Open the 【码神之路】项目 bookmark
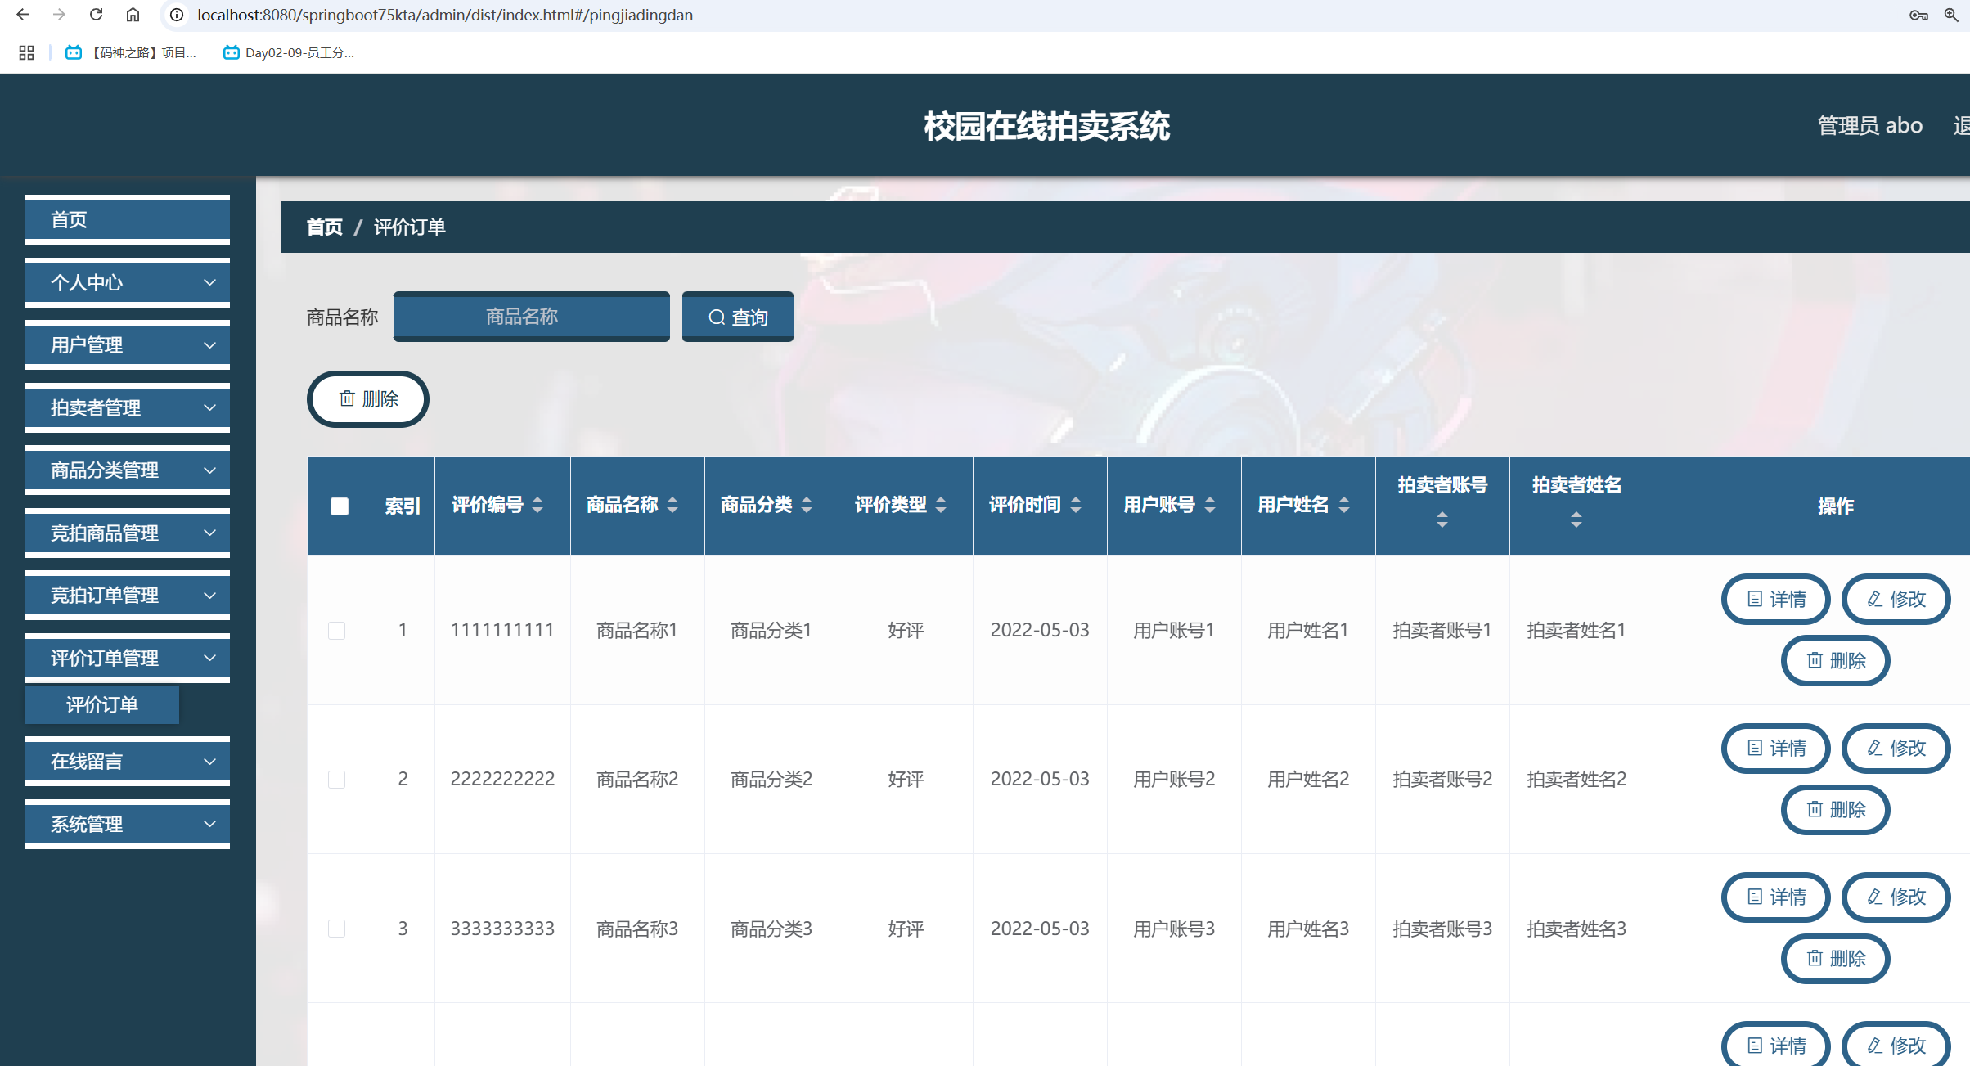This screenshot has width=1970, height=1066. click(131, 52)
